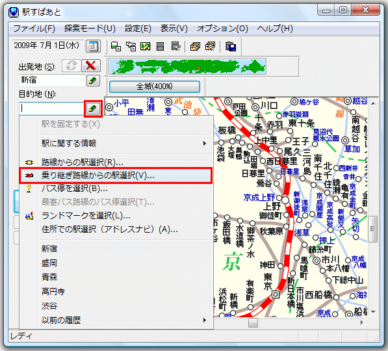
Task: Click the first toolbar icon after the calendar
Action: (116, 46)
